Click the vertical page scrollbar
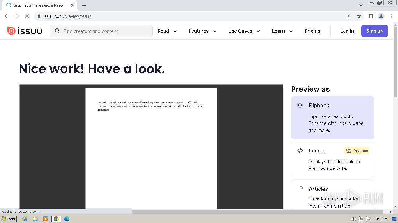Screen dimensions: 398x223 396,62
